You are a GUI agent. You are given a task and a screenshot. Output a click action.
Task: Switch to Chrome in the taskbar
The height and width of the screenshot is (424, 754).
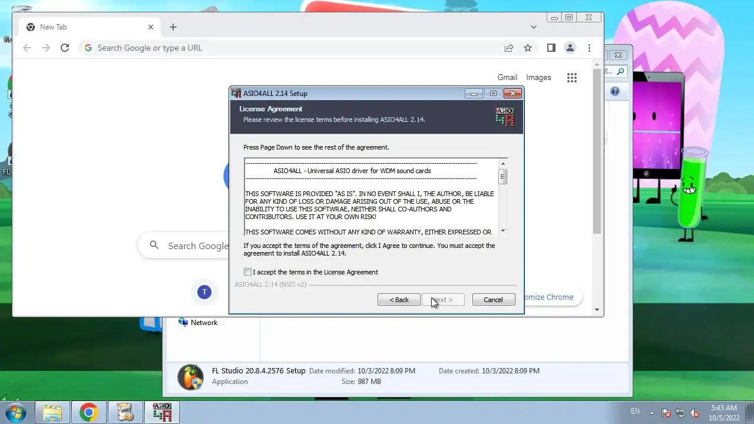89,413
